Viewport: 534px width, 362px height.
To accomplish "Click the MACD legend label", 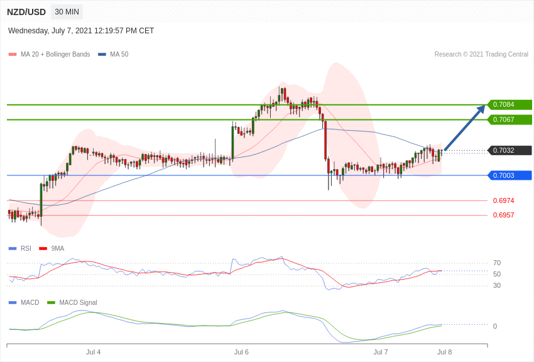I will coord(30,302).
